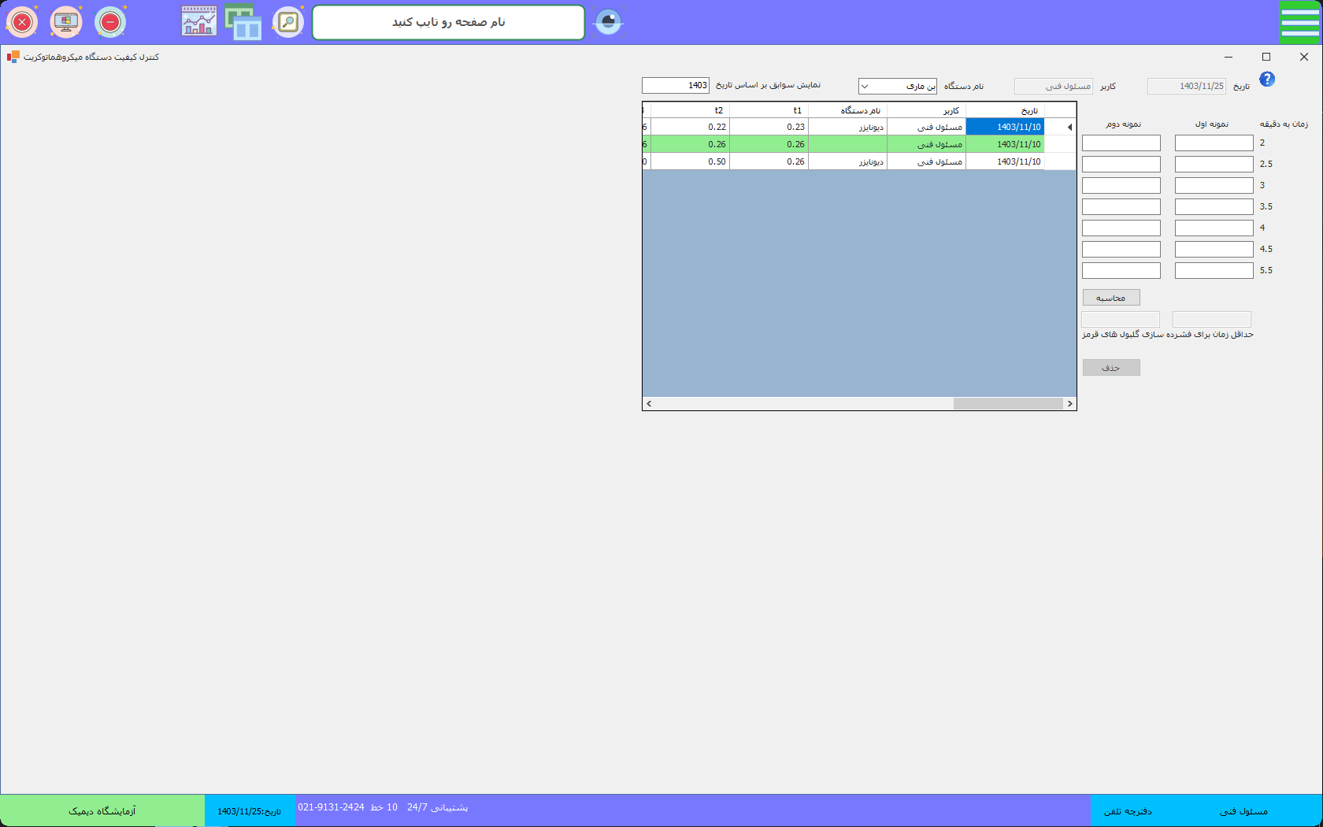Screen dimensions: 1323x827
Task: Click the eye scan icon
Action: click(x=608, y=22)
